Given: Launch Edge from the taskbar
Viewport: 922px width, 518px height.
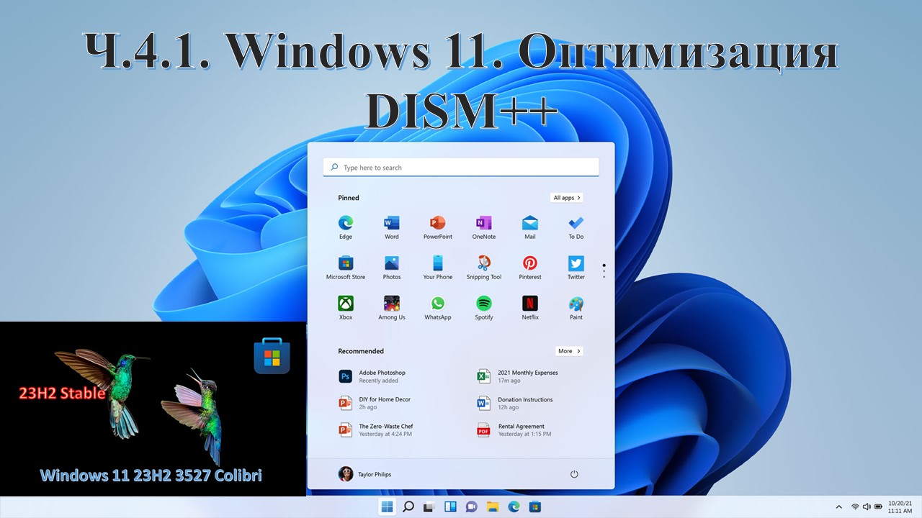Looking at the screenshot, I should [x=514, y=506].
